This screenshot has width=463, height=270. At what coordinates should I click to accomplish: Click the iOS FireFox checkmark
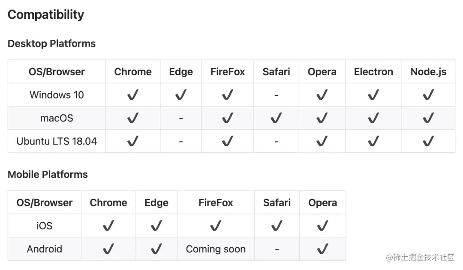coord(216,226)
